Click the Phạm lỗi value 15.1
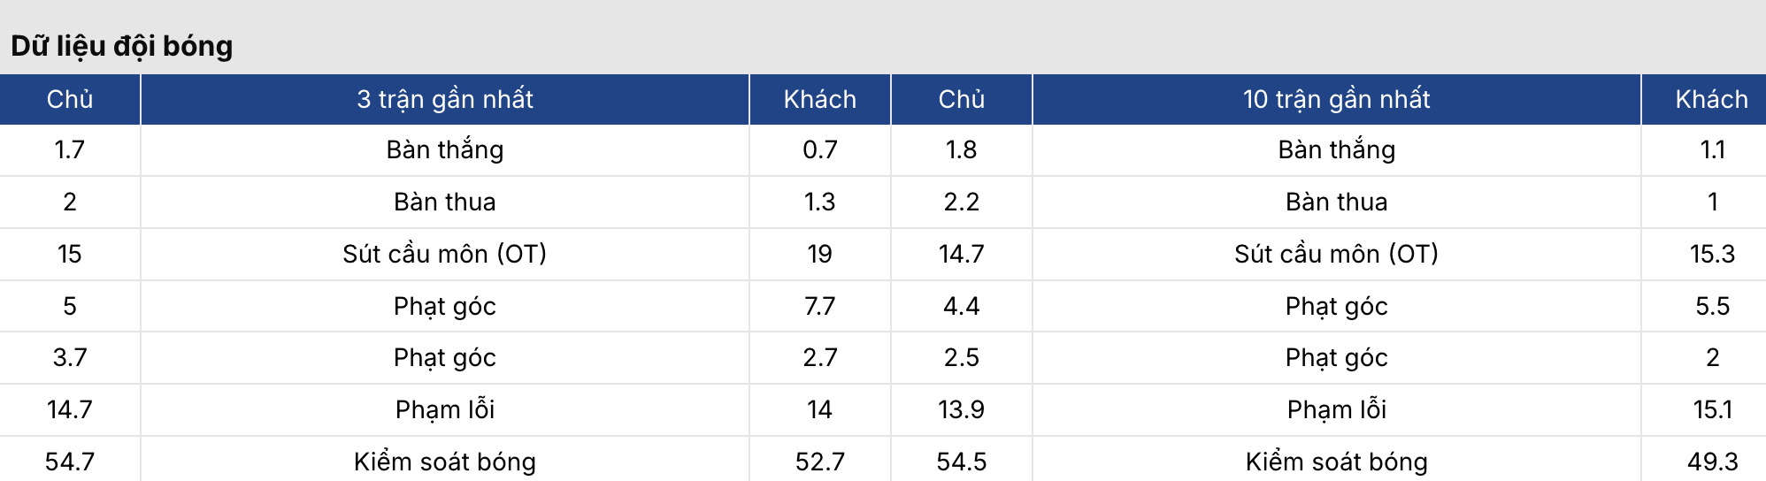The width and height of the screenshot is (1766, 481). tap(1712, 410)
